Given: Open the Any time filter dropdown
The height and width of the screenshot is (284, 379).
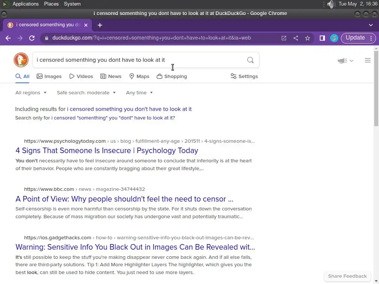Looking at the screenshot, I should click(139, 93).
